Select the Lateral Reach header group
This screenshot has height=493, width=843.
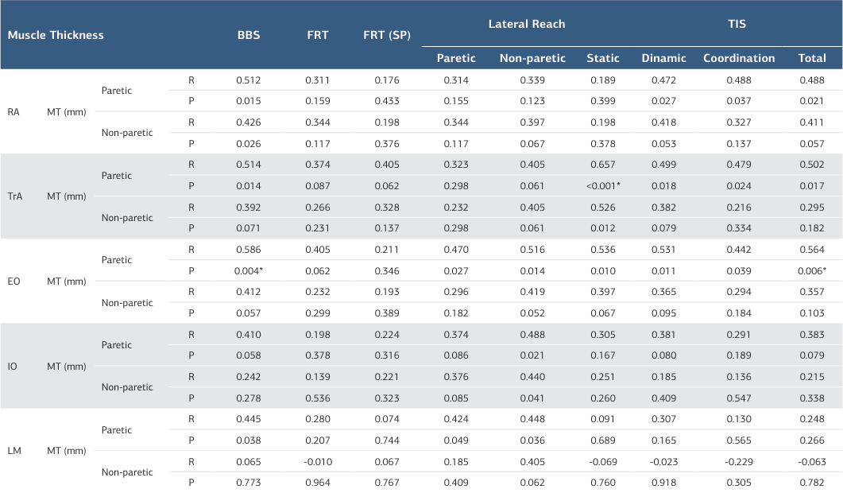(x=527, y=24)
